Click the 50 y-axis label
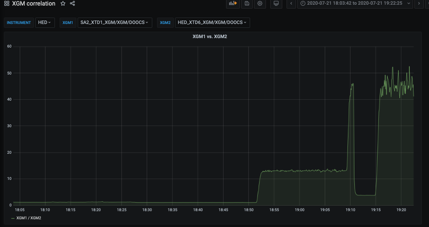Screen dimensions: 429x227 click(x=9, y=73)
